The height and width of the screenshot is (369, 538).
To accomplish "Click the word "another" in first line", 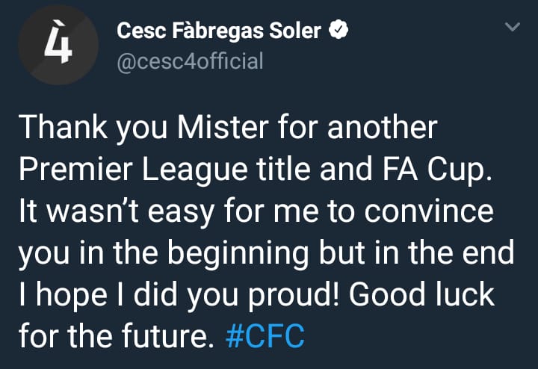I will click(x=383, y=128).
